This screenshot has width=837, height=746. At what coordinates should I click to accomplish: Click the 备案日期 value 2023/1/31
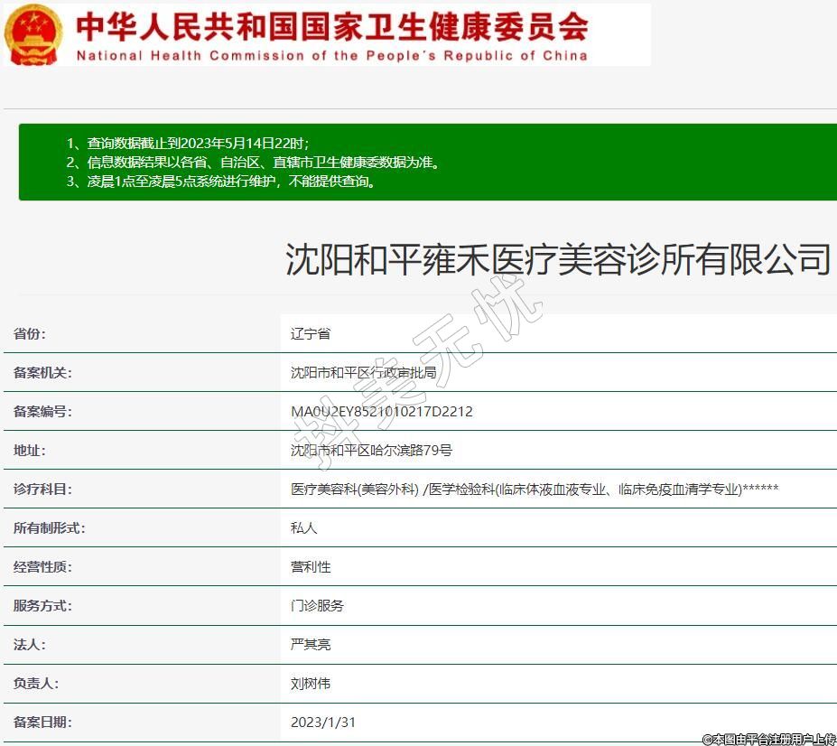pos(323,723)
